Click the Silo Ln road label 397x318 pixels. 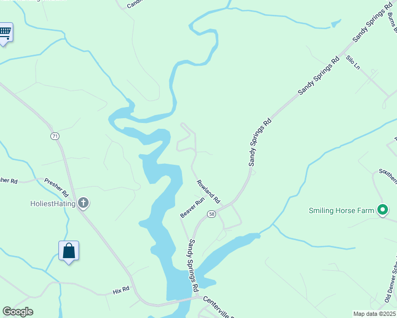[x=353, y=62]
